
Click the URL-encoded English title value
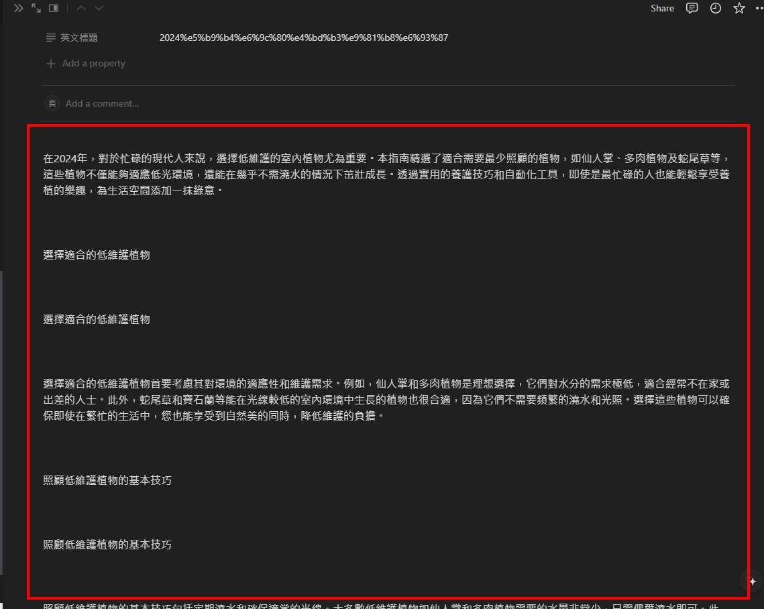click(x=305, y=38)
